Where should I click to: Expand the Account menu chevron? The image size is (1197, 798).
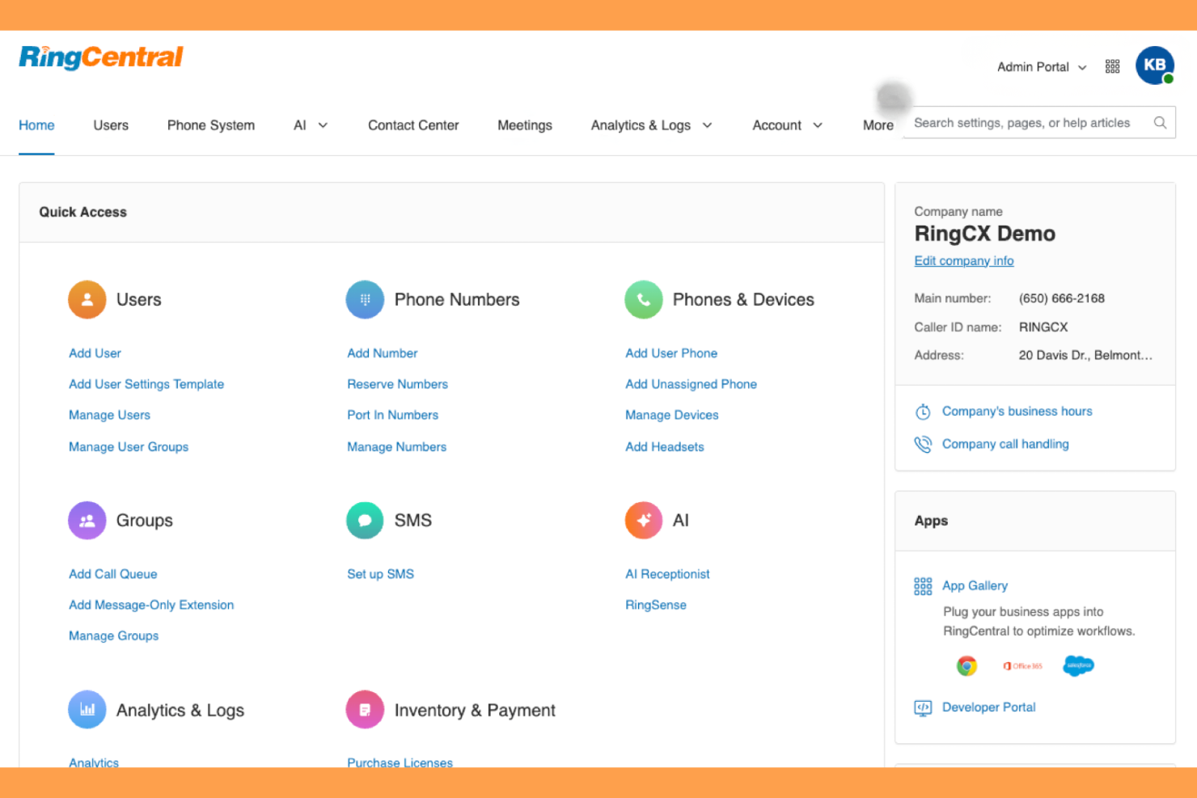pos(818,125)
